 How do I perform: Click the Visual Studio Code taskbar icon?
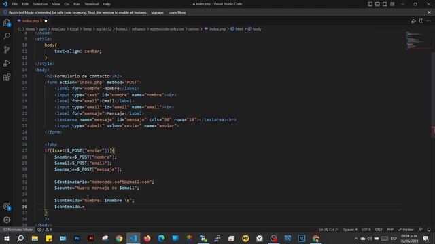tap(133, 238)
